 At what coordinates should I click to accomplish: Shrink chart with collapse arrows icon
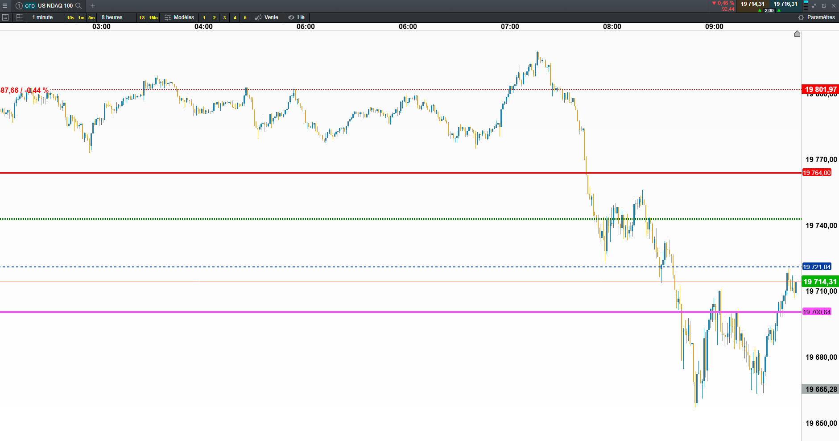click(x=814, y=6)
